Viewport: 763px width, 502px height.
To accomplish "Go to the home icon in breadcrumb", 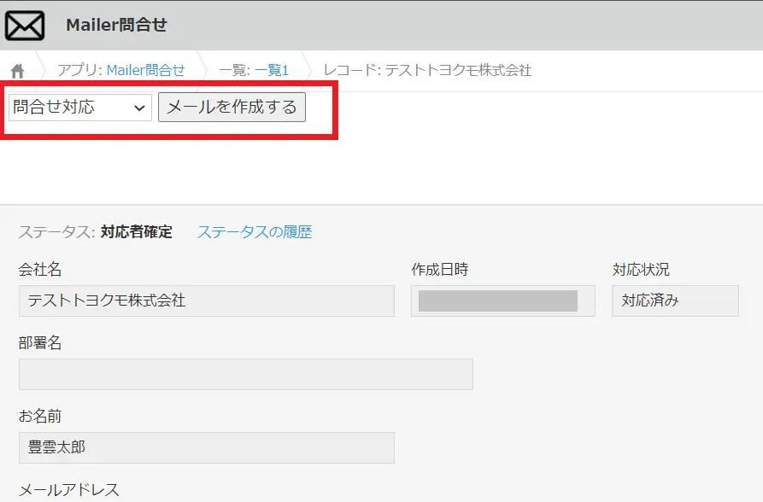I will [x=18, y=71].
